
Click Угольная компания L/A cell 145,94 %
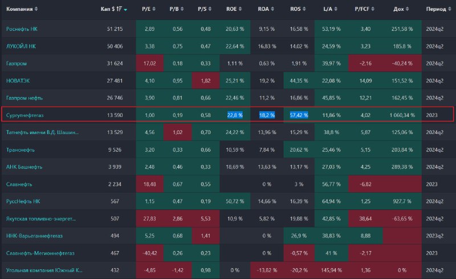pos(332,270)
